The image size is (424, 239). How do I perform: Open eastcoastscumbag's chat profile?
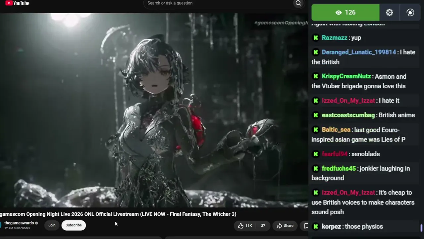click(348, 115)
